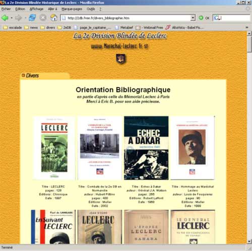Click the Terminé status bar text

pos(7,247)
